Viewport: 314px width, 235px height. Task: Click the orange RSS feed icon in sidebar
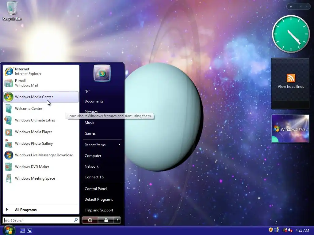(291, 78)
